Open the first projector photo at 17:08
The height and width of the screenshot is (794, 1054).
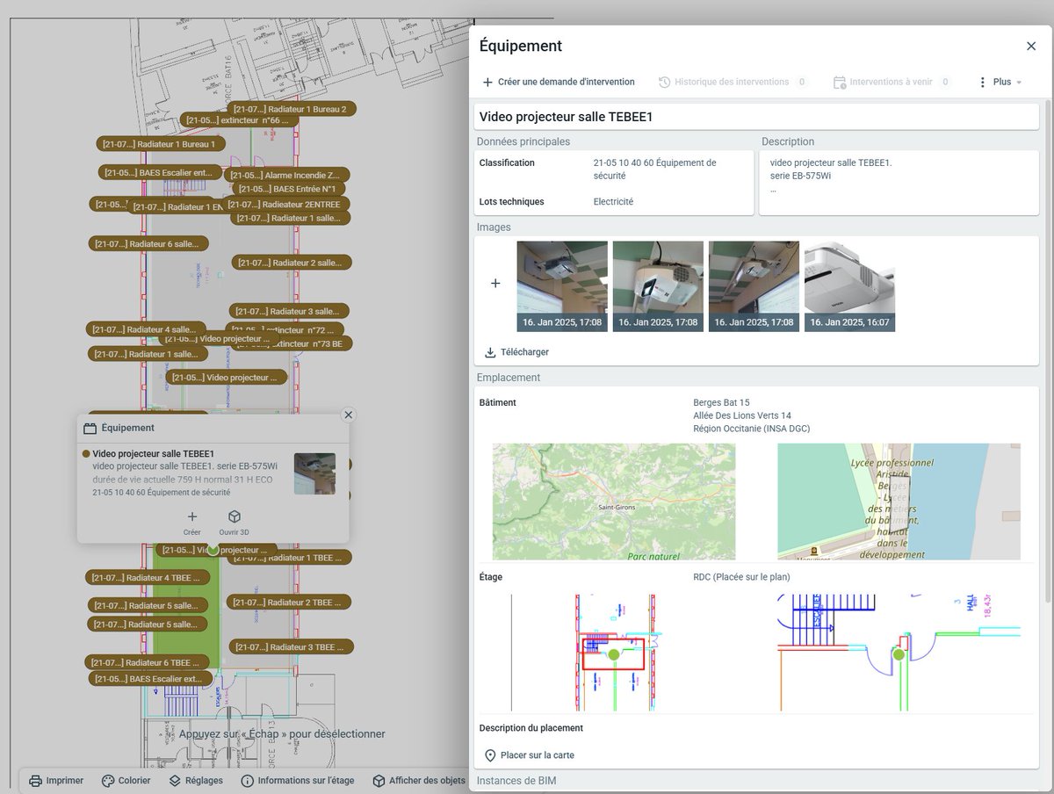click(x=562, y=286)
